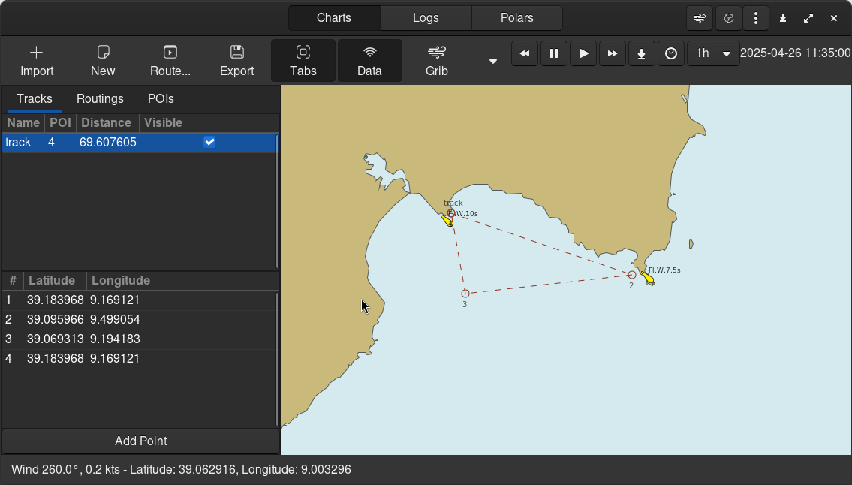
Task: Toggle the Tabs panel button
Action: 303,61
